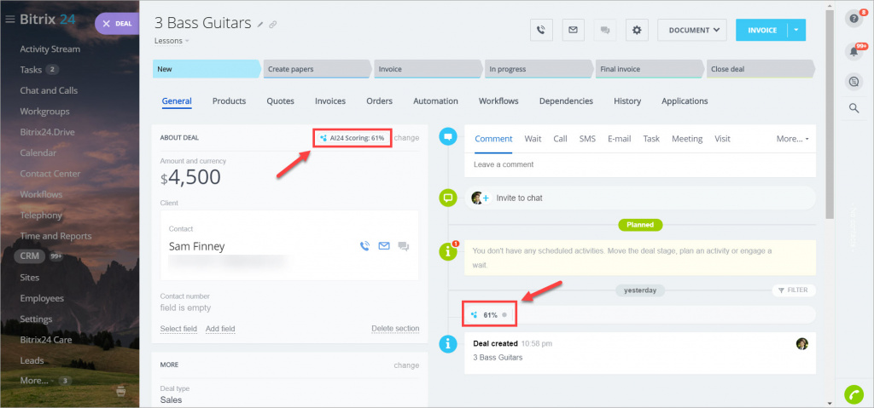Switch to the Products tab
874x408 pixels.
pos(229,101)
